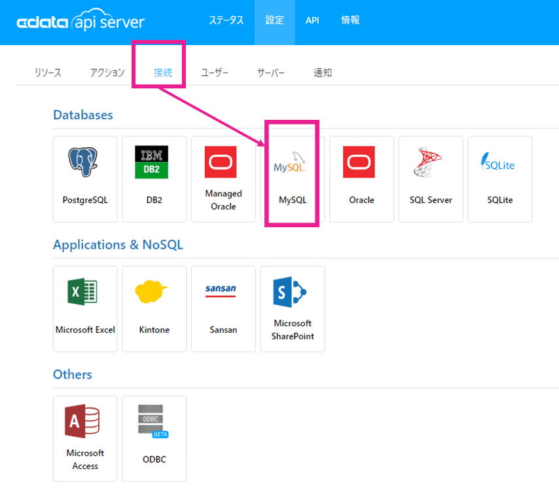Click the Microsoft SharePoint label

pyautogui.click(x=293, y=329)
